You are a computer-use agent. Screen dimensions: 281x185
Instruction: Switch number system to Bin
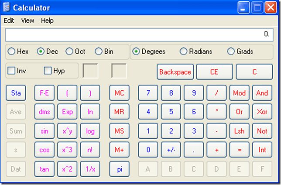(99, 51)
